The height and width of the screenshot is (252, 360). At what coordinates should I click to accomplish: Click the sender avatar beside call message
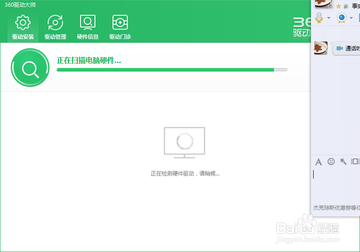click(321, 48)
